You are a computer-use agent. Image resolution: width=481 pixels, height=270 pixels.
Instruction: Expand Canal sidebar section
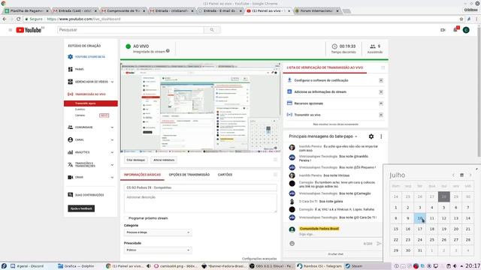112,140
